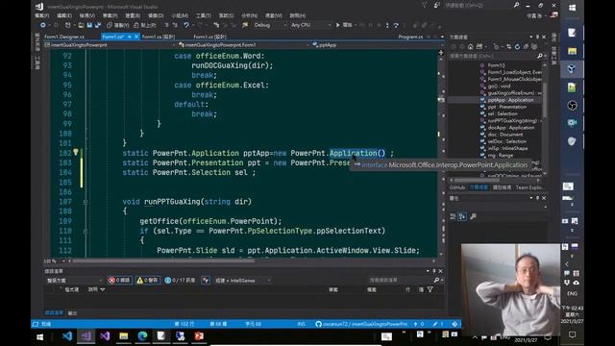The image size is (615, 346).
Task: Click the Properties wrench icon in Properties panel
Action: tap(473, 216)
